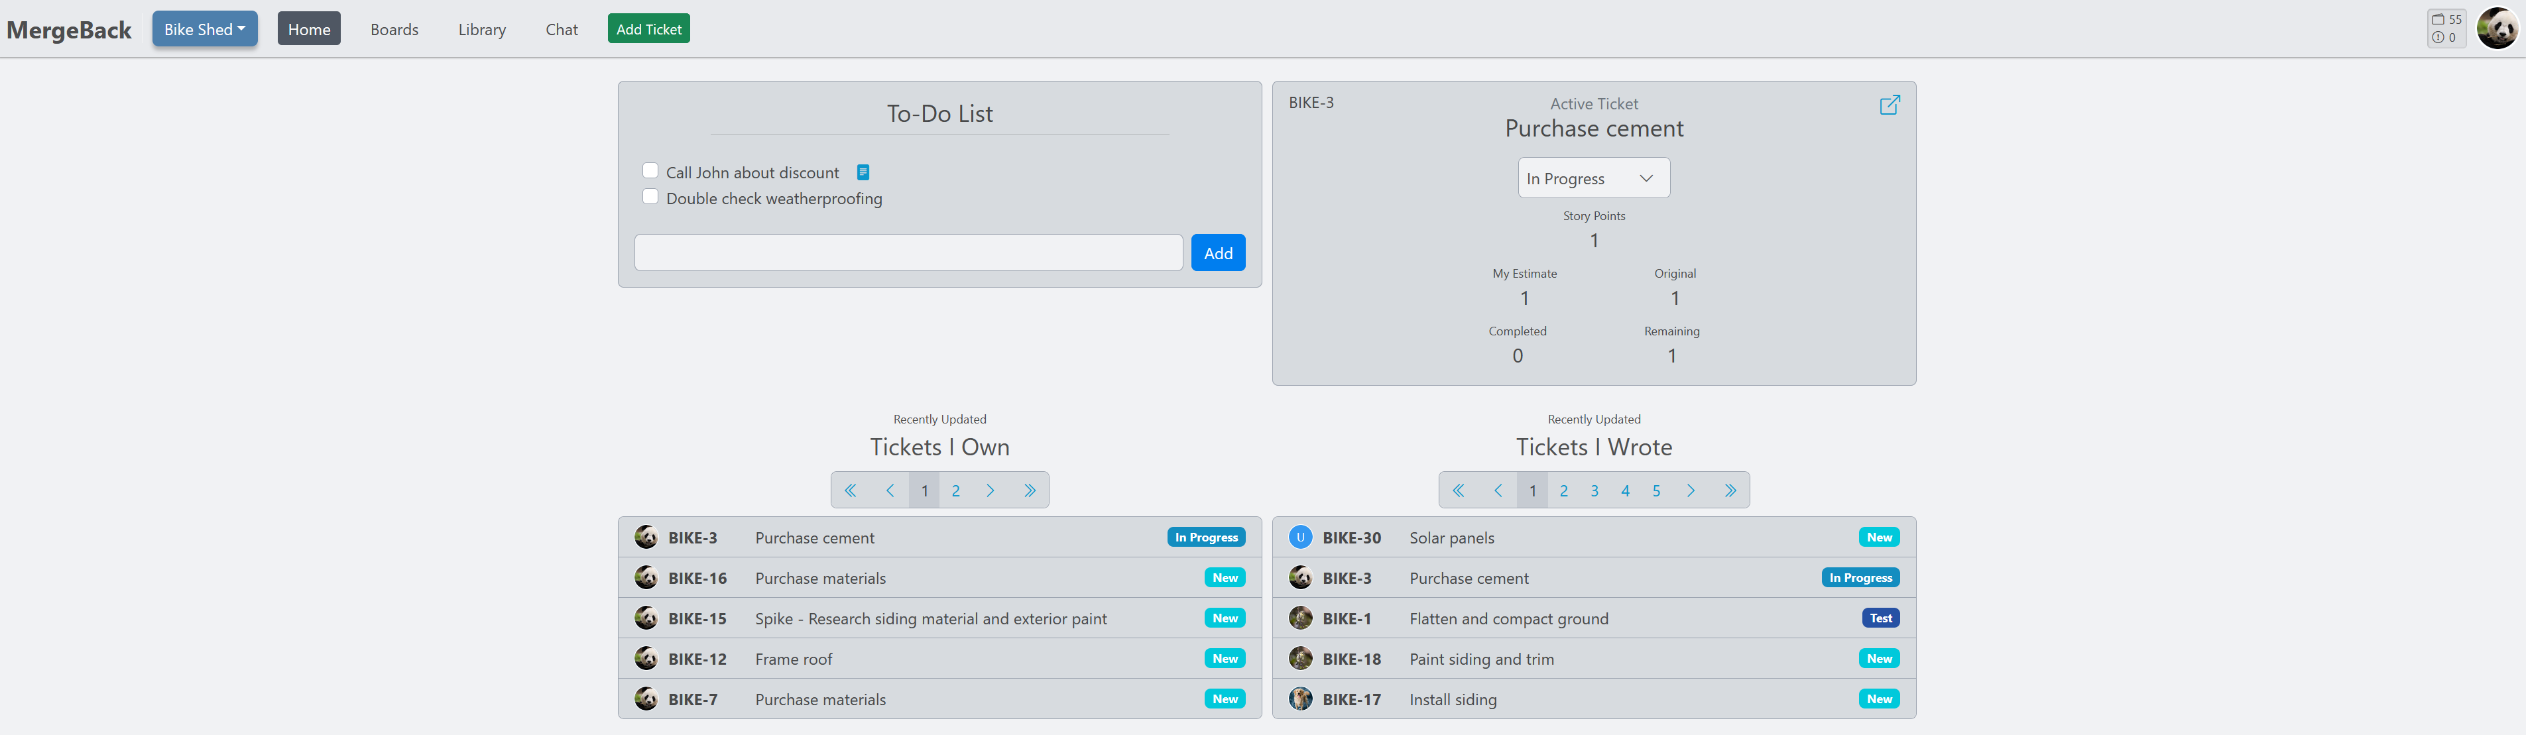Open the Chat page
2526x735 pixels.
tap(562, 29)
